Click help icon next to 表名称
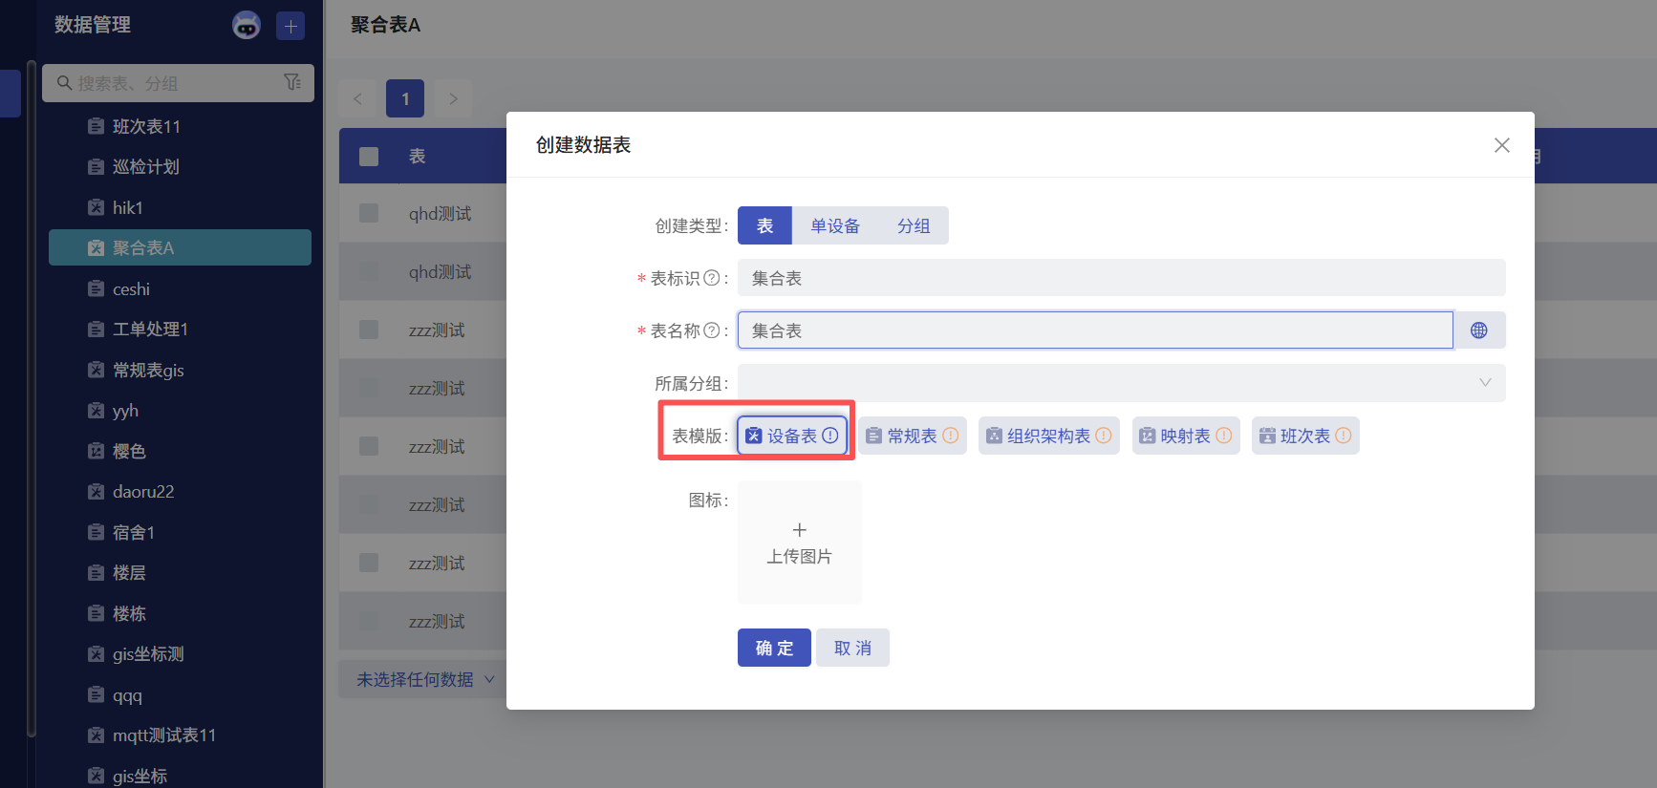 click(712, 330)
